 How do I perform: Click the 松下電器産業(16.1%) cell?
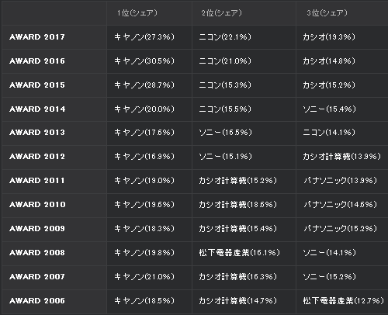pos(239,253)
